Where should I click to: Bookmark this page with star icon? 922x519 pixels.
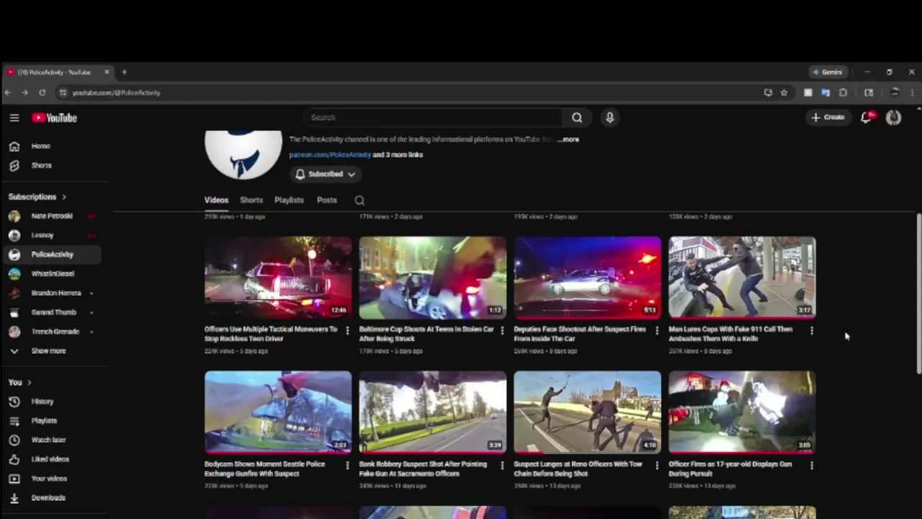click(x=784, y=92)
